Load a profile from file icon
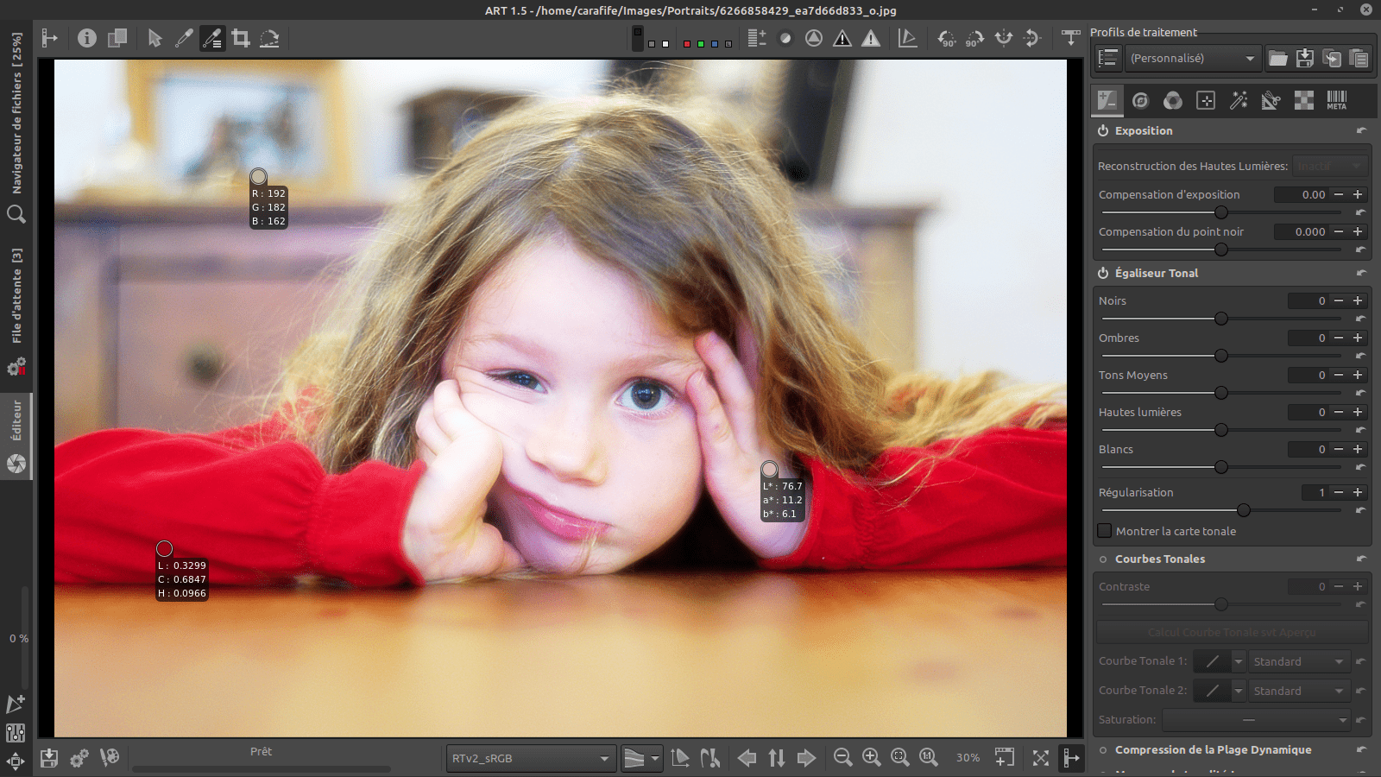 (1278, 58)
